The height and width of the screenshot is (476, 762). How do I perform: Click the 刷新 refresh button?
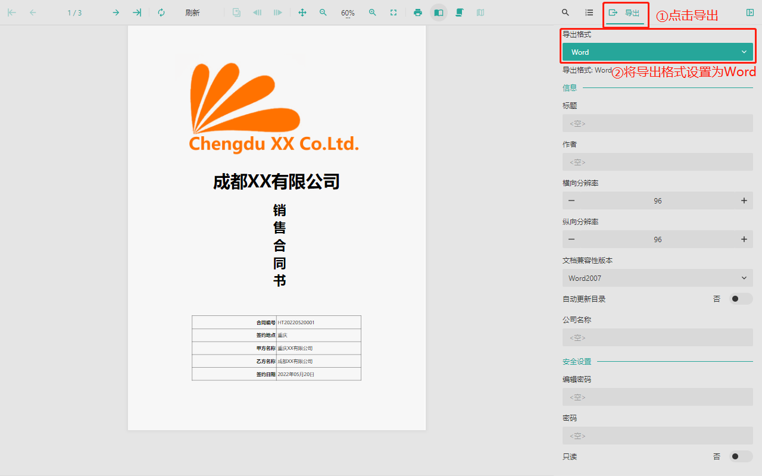tap(192, 12)
